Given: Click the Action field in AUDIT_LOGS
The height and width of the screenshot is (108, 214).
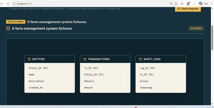Looking at the screenshot, I should [144, 81].
